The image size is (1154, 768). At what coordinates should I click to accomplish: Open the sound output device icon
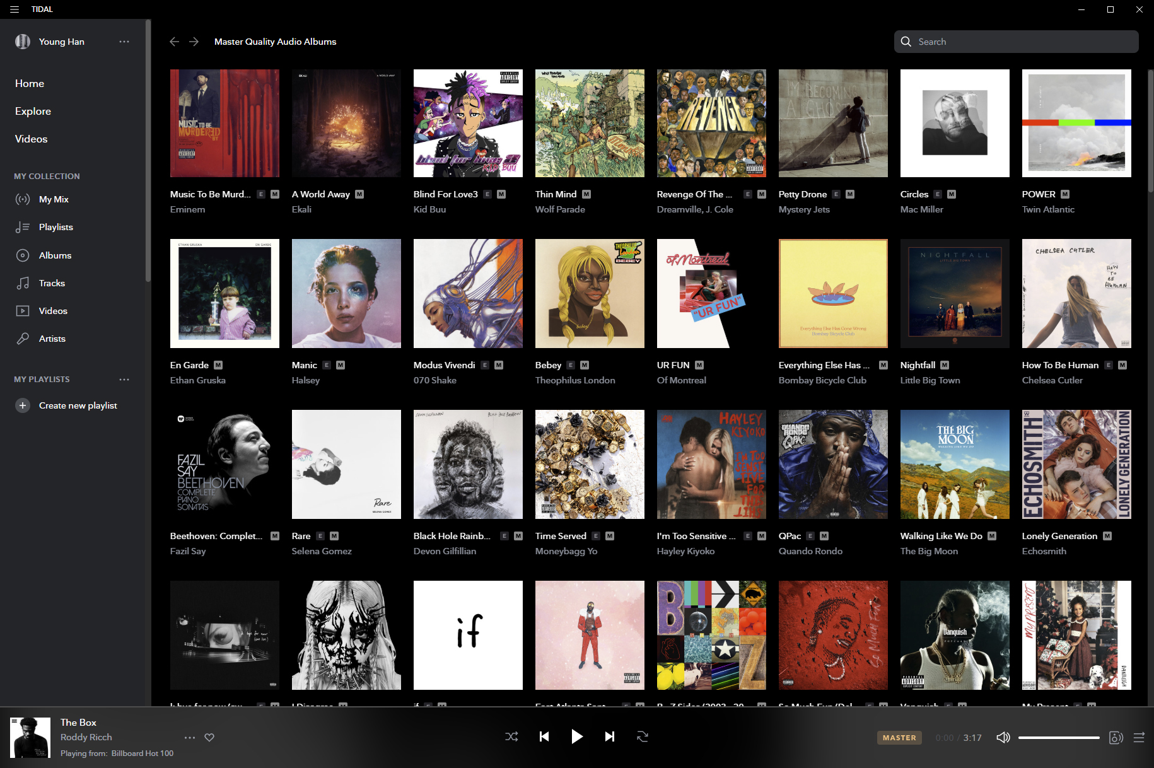[x=1116, y=738]
